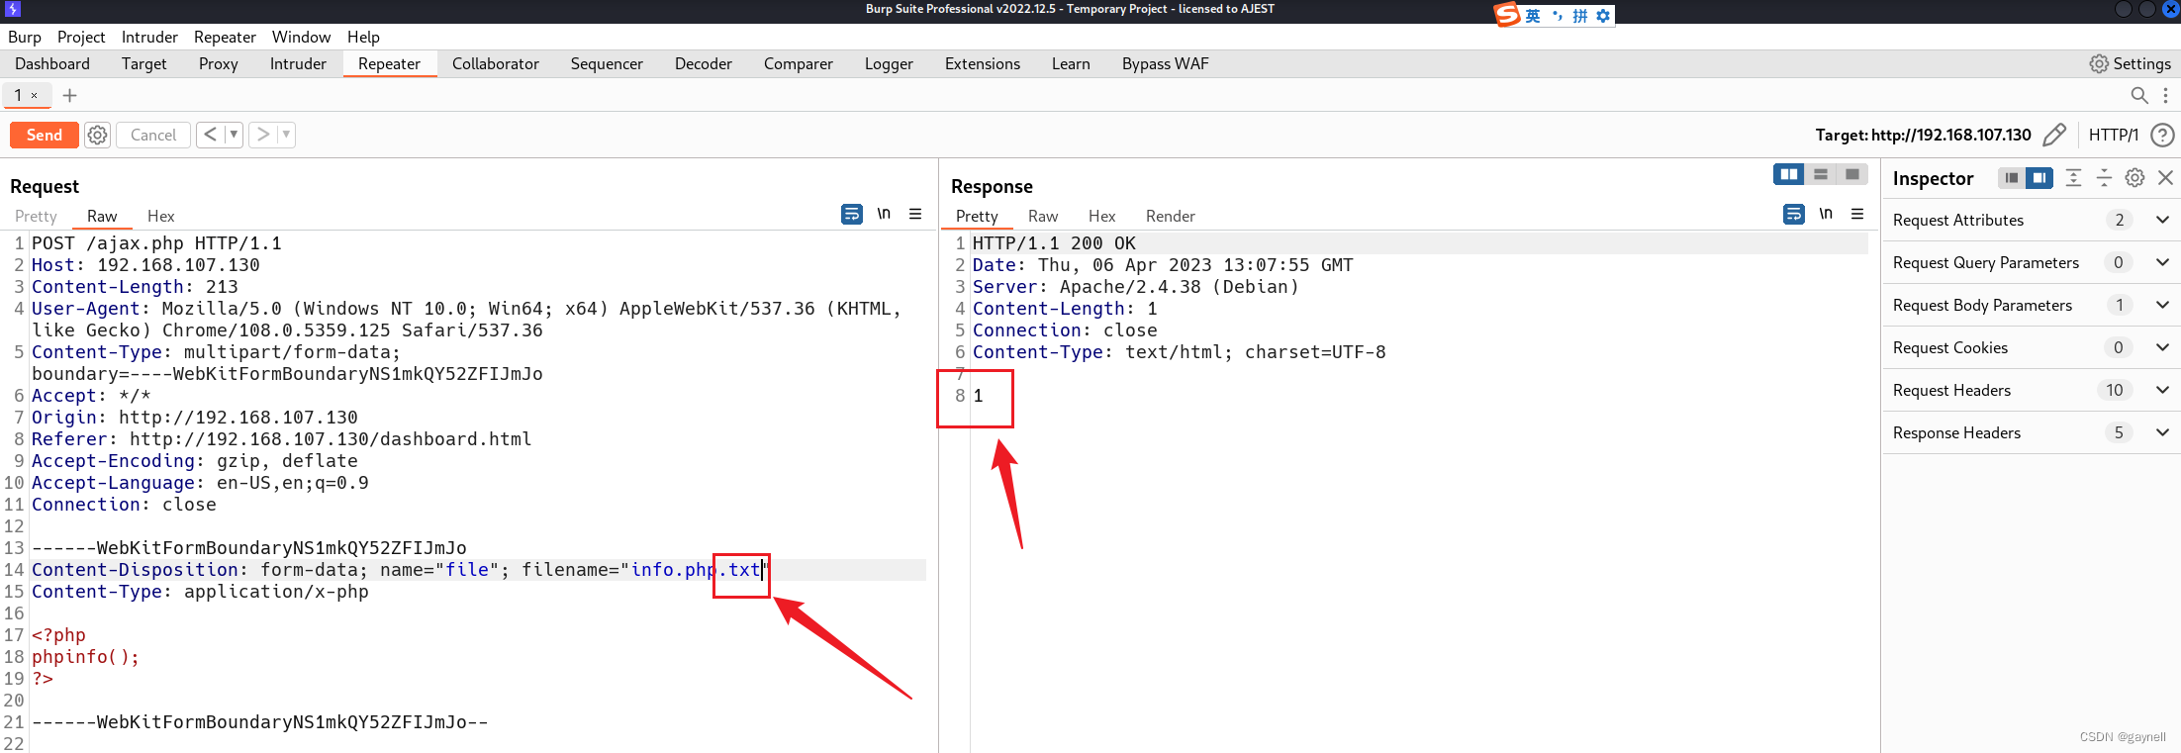Edit target with pencil icon
The height and width of the screenshot is (753, 2181).
pos(2054,135)
